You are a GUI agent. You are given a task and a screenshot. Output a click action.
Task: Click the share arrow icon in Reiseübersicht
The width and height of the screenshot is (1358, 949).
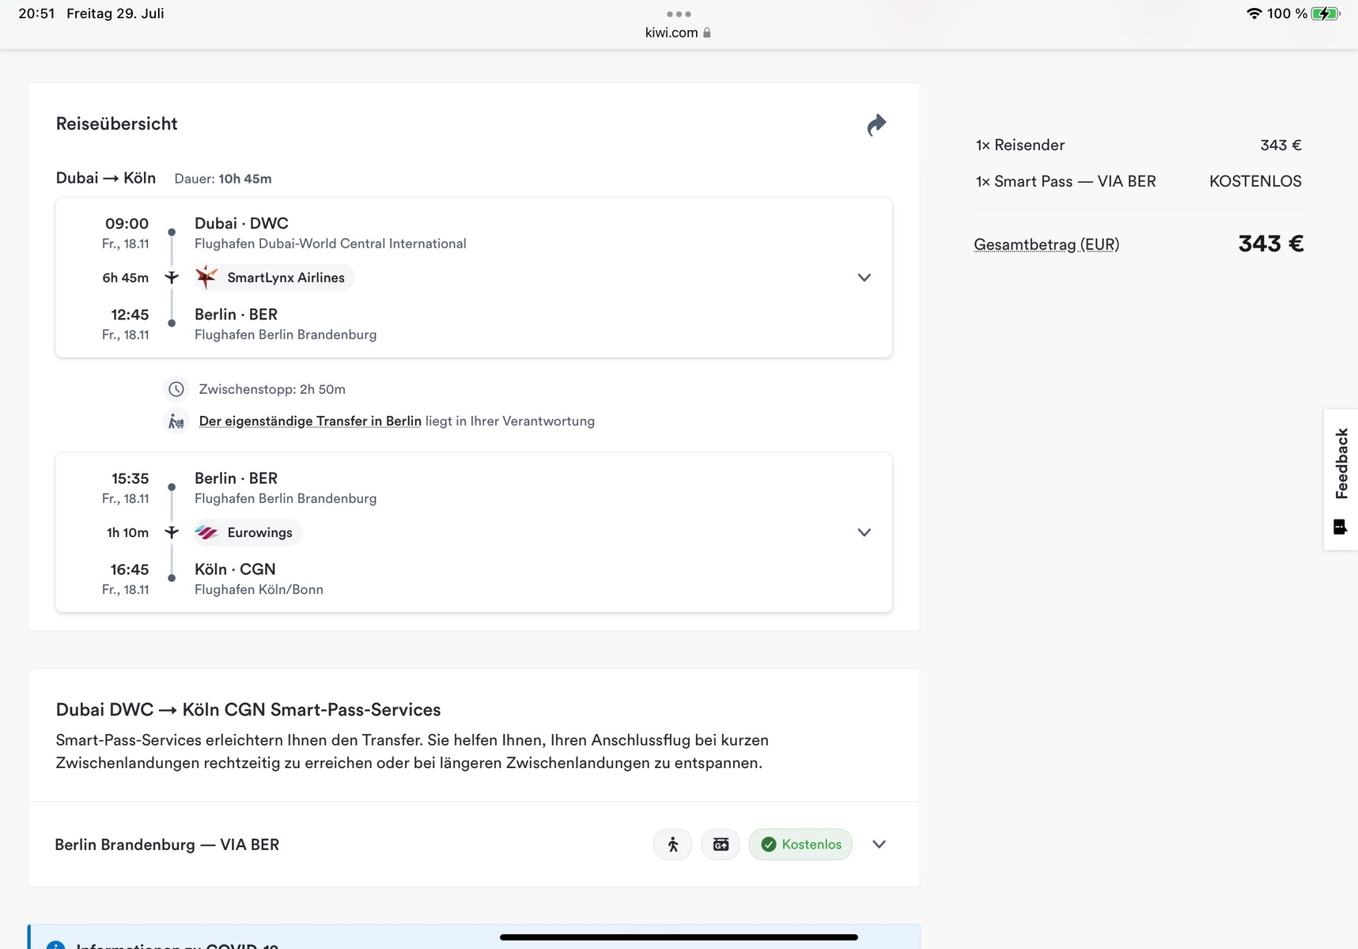(x=876, y=125)
